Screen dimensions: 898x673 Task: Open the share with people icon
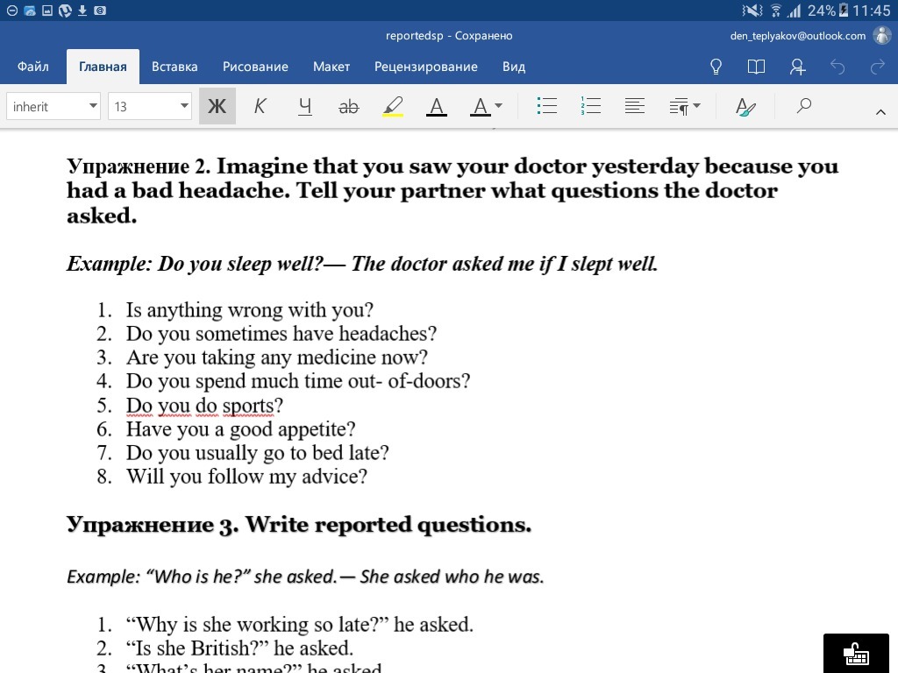pyautogui.click(x=797, y=67)
